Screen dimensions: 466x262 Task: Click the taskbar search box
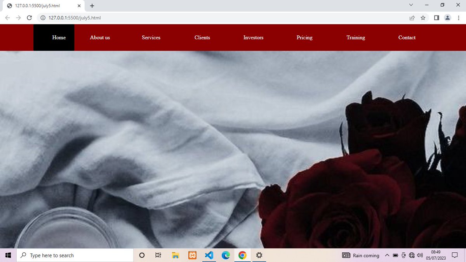[x=75, y=255]
